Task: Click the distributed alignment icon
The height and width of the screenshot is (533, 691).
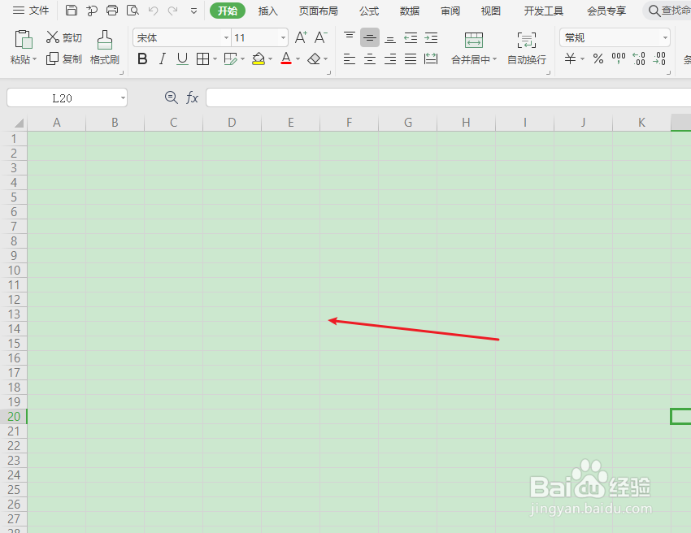Action: 431,58
